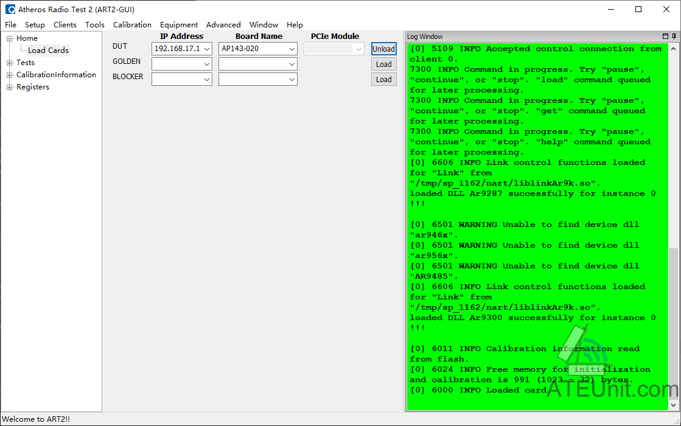Click the Unload button for DUT
This screenshot has height=426, width=681.
coord(383,49)
